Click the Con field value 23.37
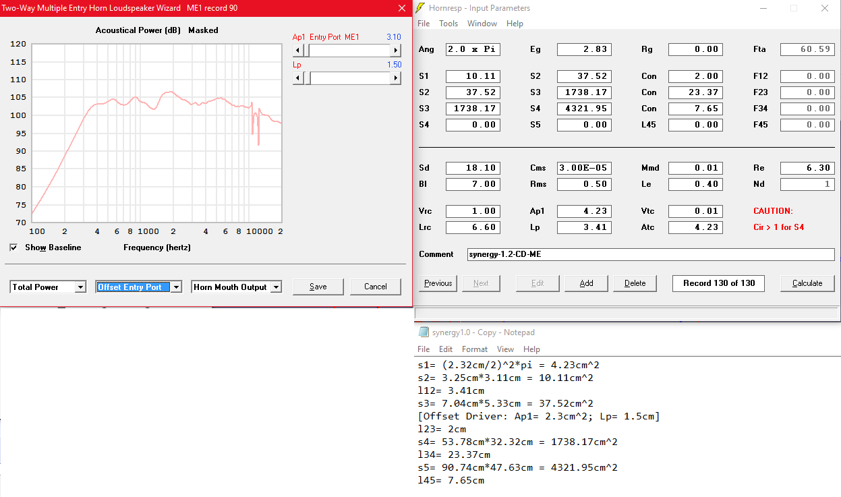This screenshot has width=841, height=497. (695, 92)
